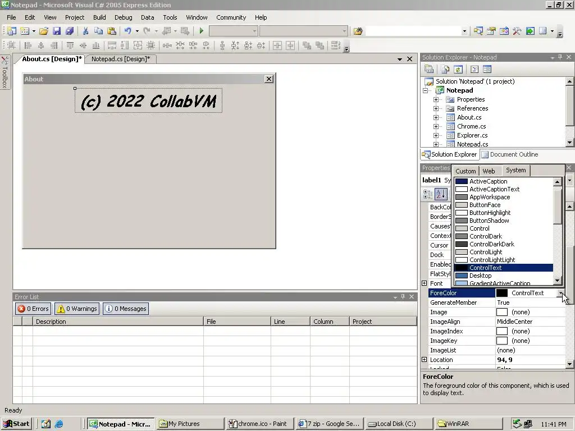575x431 pixels.
Task: Click the Copy icon in toolbar
Action: [98, 31]
